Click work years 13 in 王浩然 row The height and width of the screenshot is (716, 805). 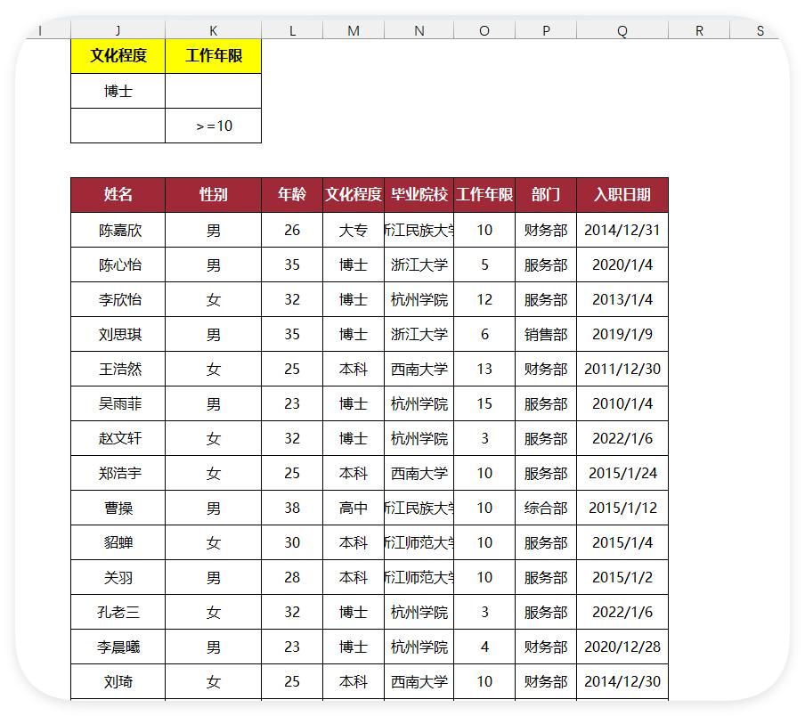point(484,369)
